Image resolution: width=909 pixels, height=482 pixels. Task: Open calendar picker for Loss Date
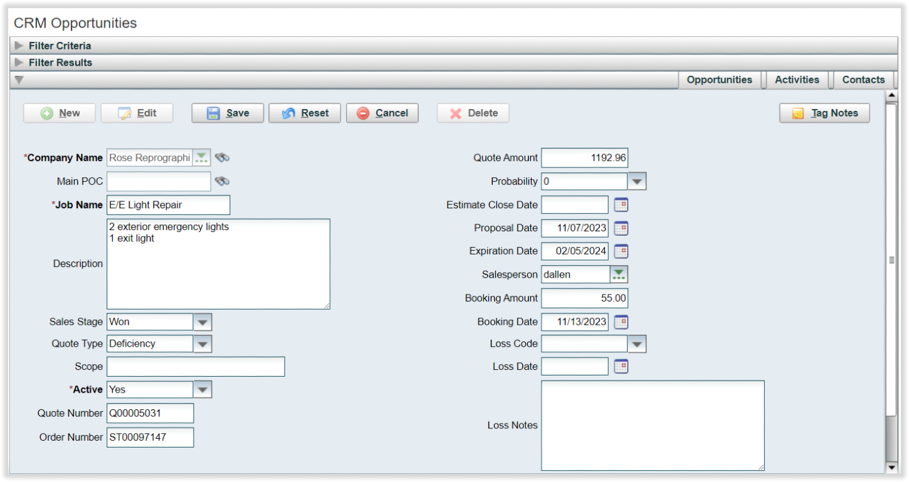[x=621, y=367]
